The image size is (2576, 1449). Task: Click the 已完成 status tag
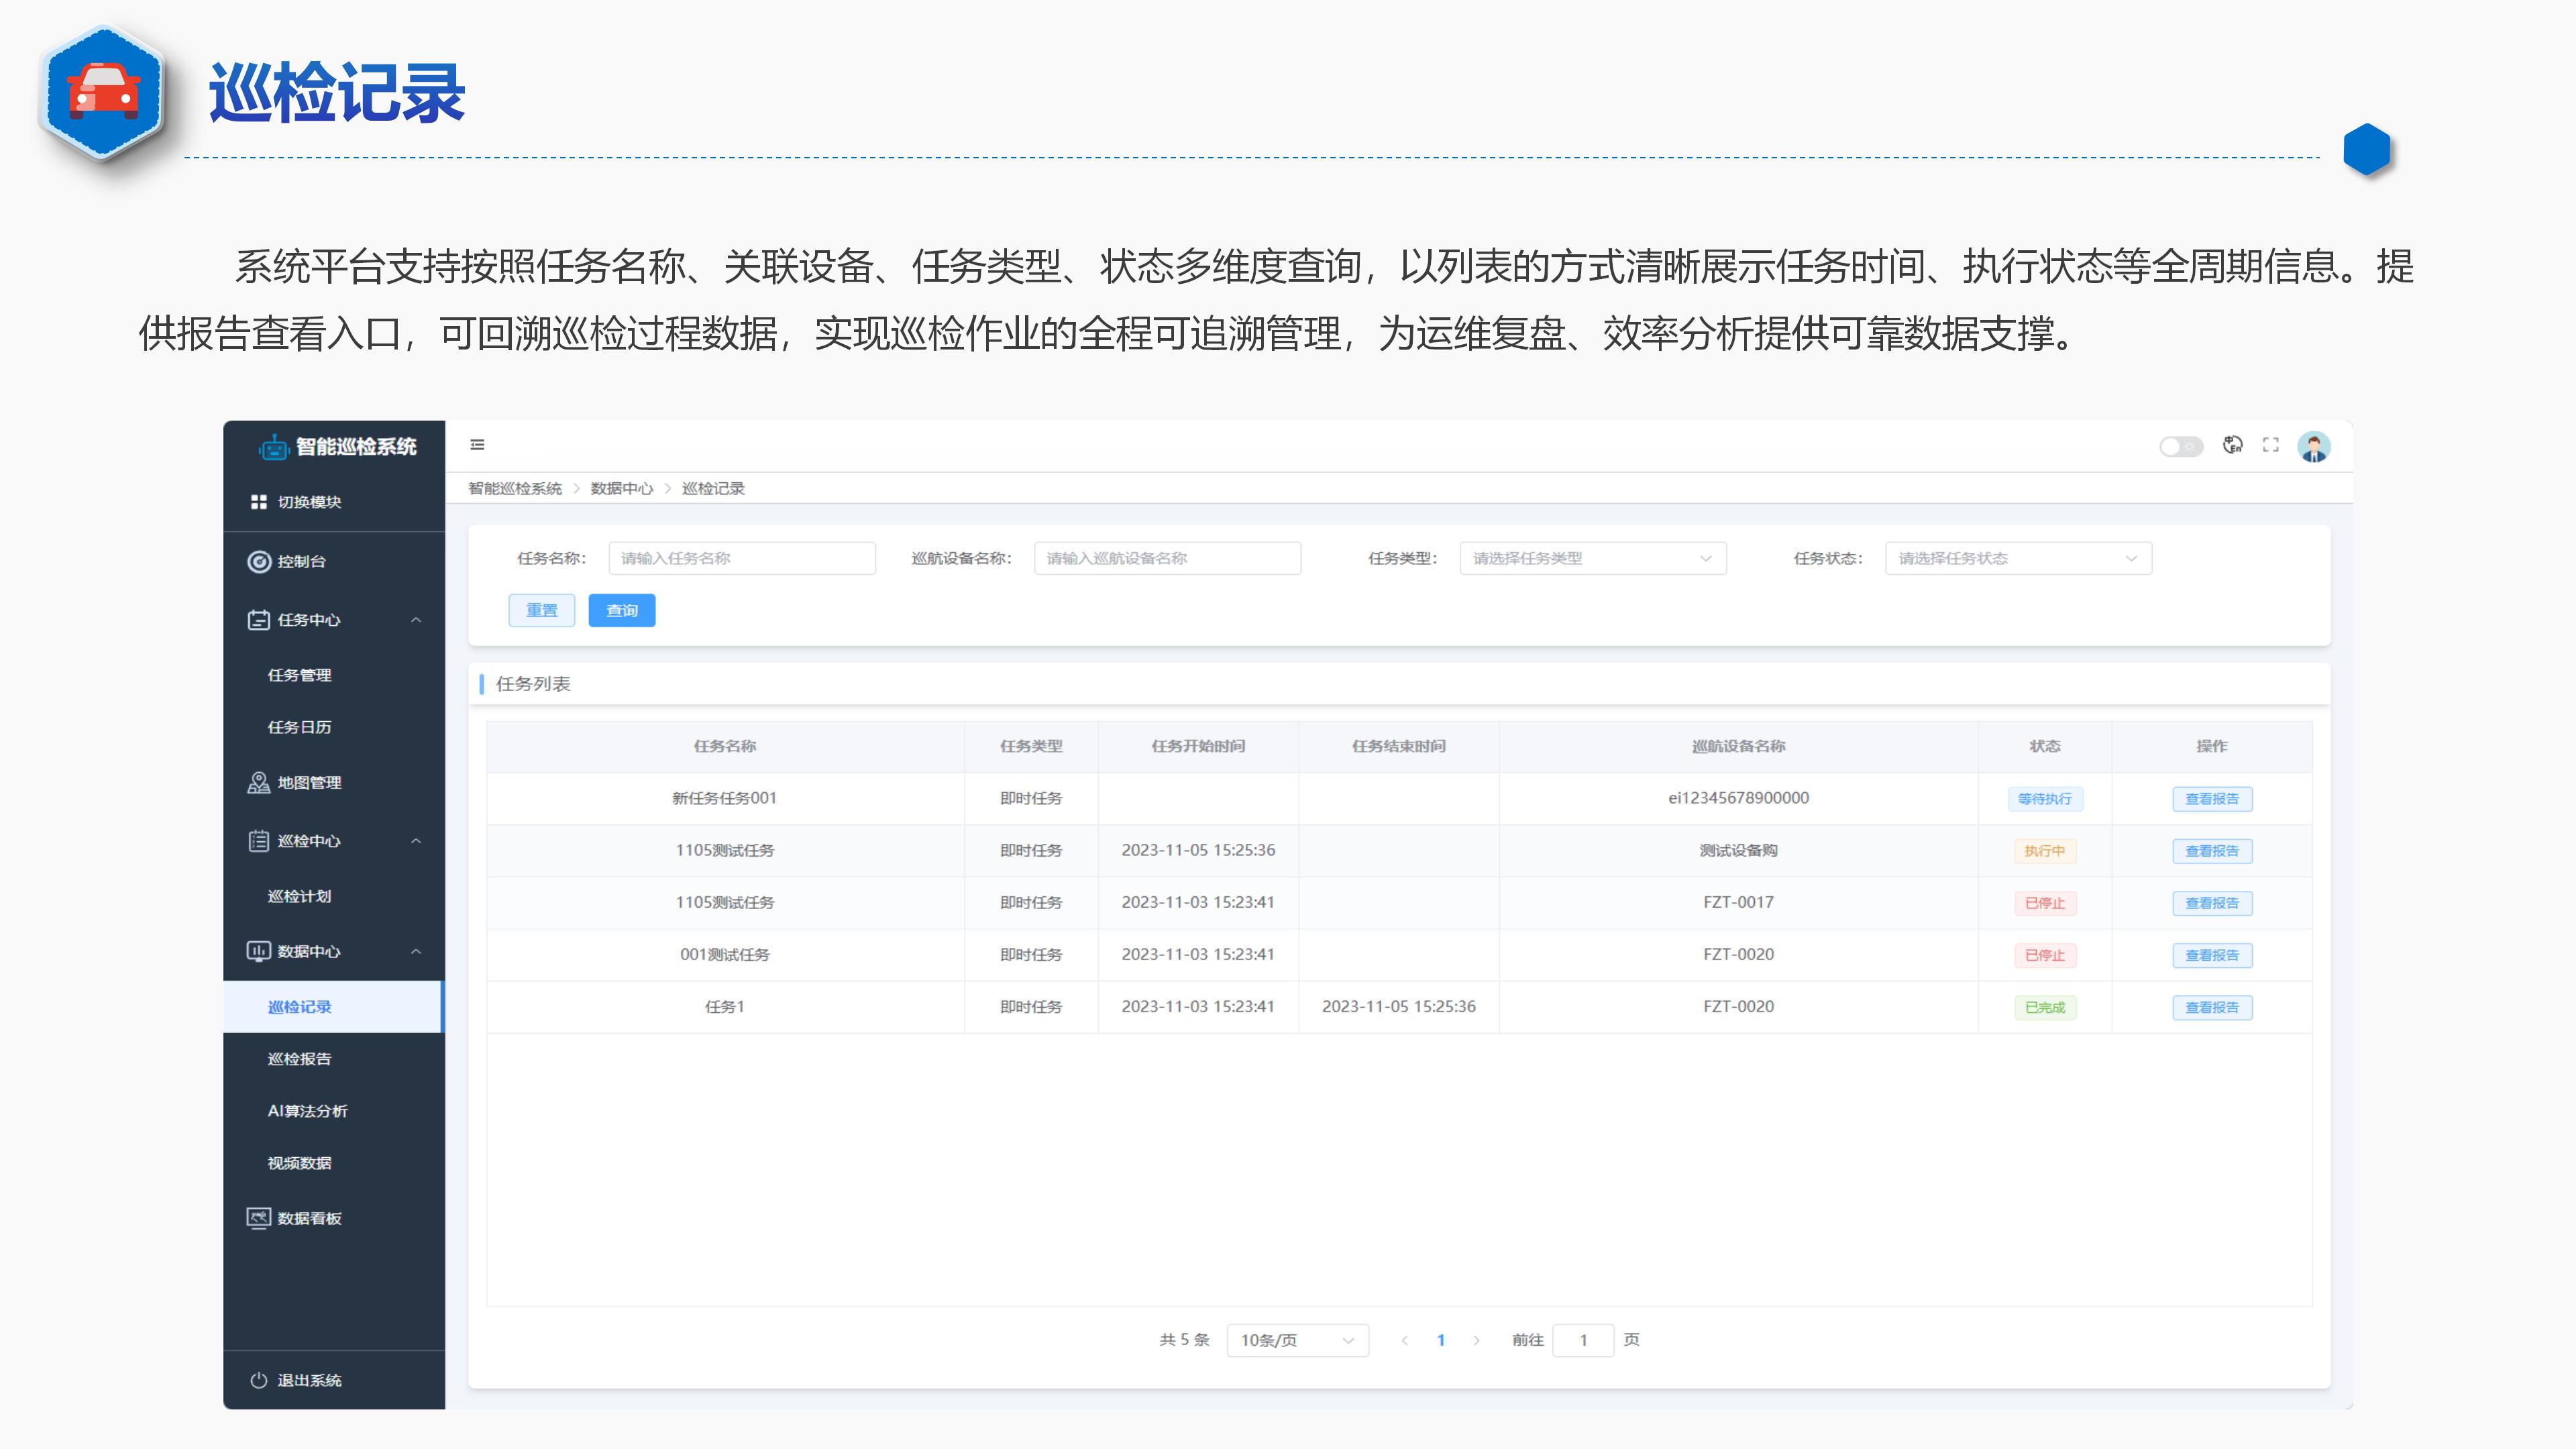point(2044,1007)
